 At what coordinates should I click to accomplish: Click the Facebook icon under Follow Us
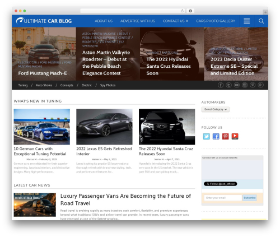(x=216, y=136)
